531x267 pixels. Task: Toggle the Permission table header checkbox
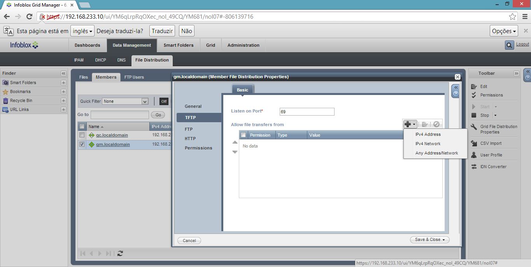pos(244,135)
